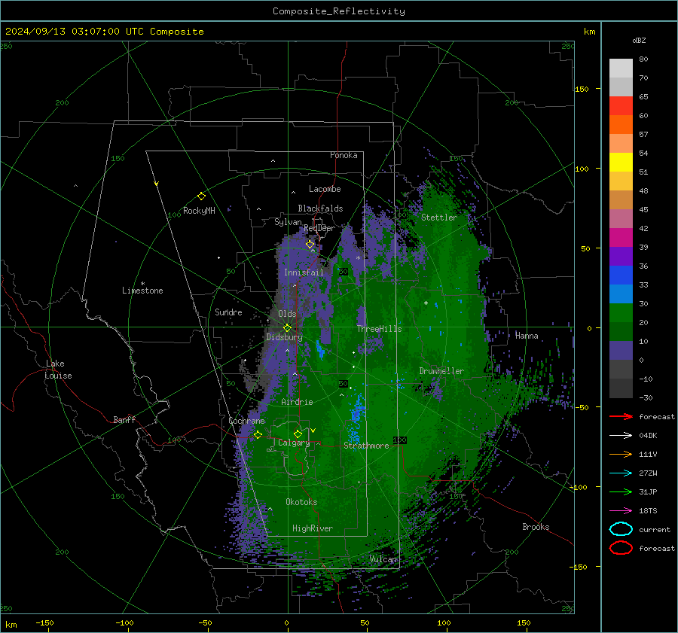Click the red forecast ellipse in the legend
678x633 pixels.
[621, 548]
